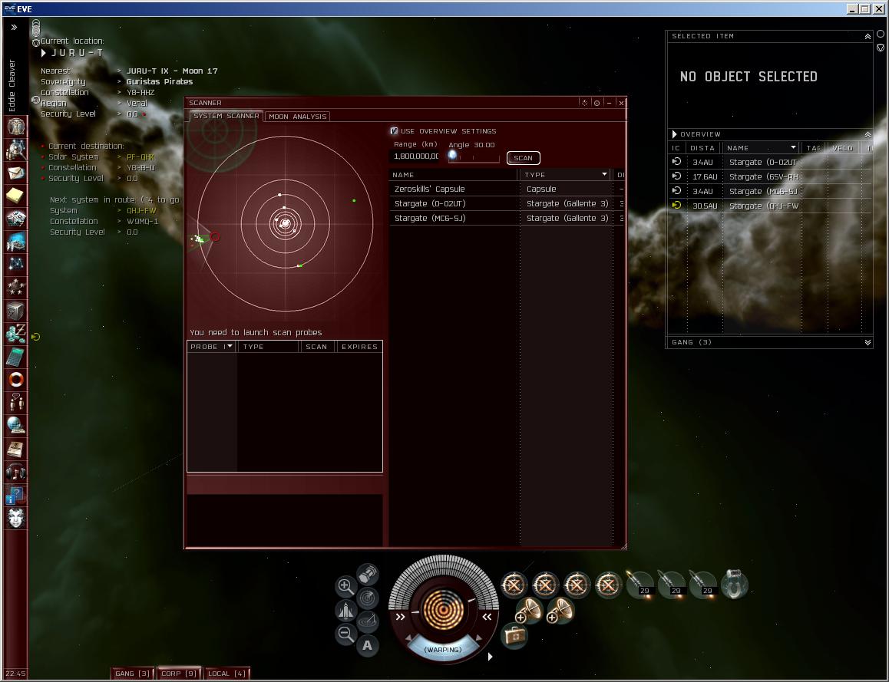The image size is (889, 682).
Task: Click the Scan column header in probe list
Action: [316, 347]
